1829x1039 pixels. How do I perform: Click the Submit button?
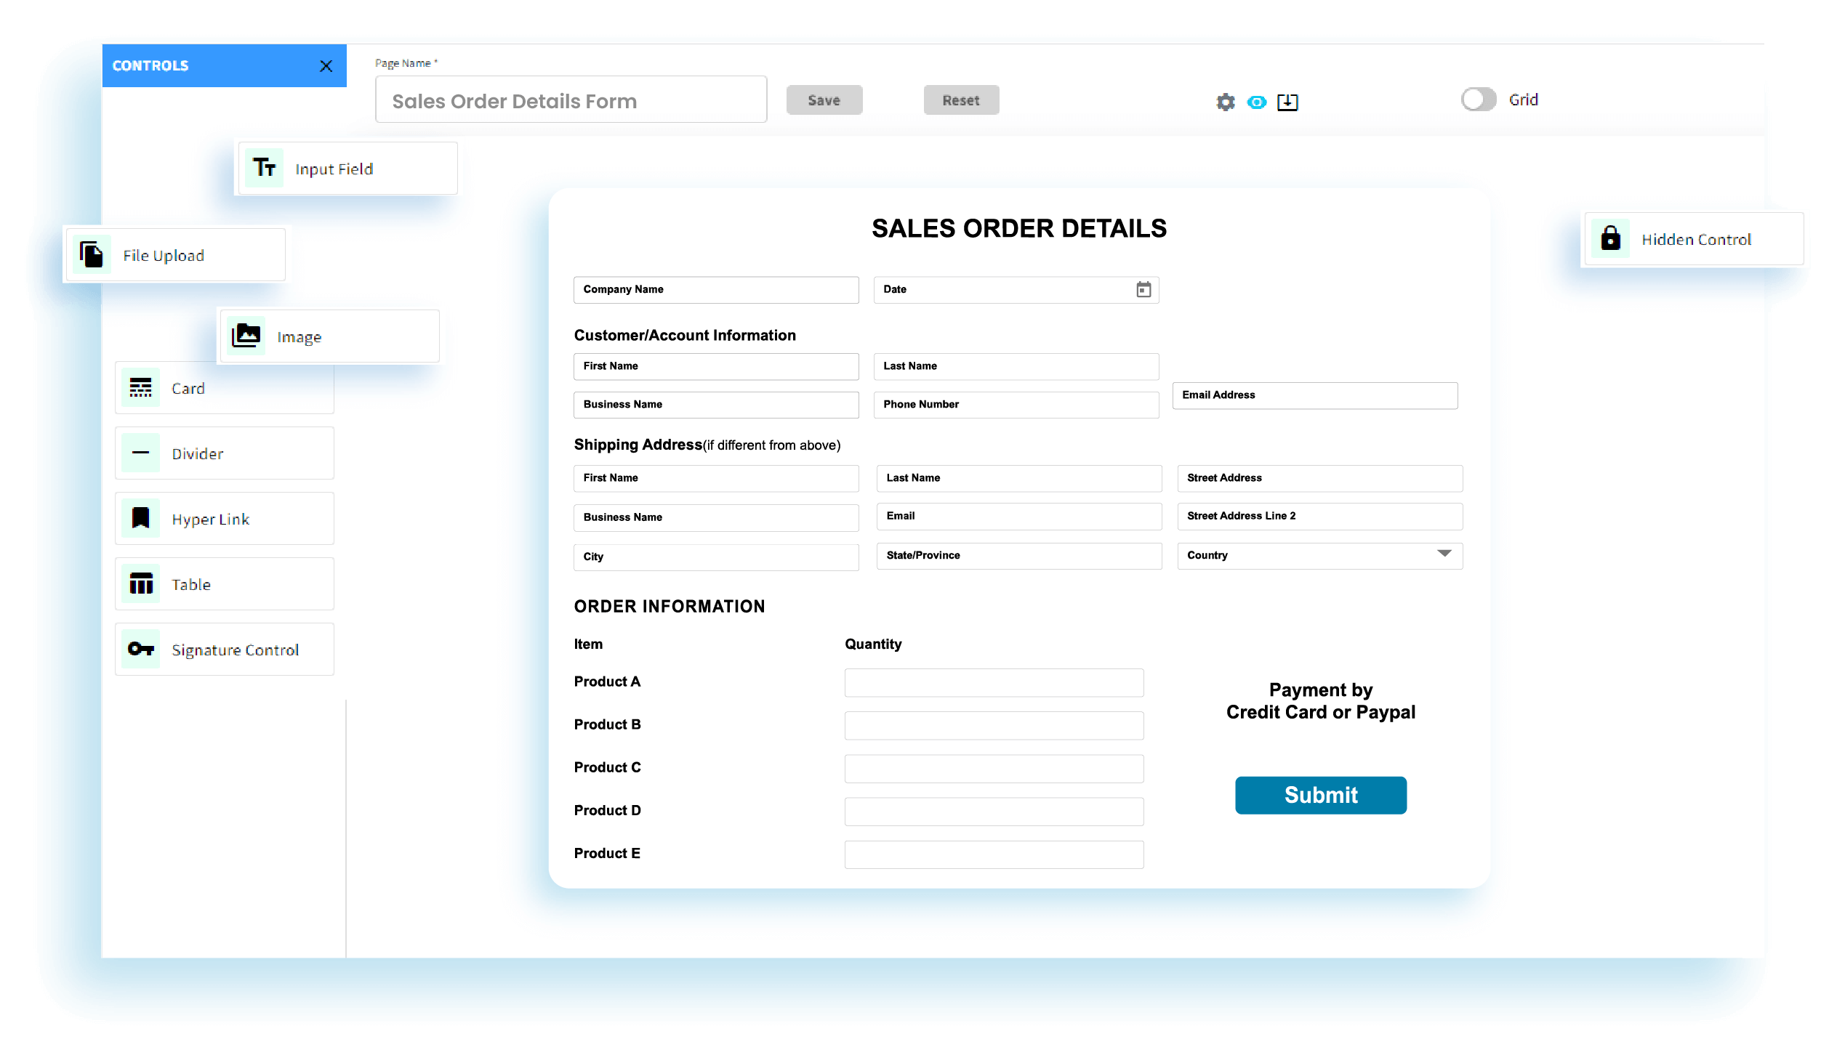click(x=1320, y=795)
